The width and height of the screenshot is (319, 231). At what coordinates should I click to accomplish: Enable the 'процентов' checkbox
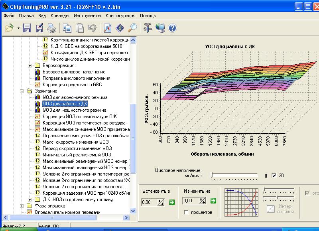(x=186, y=213)
